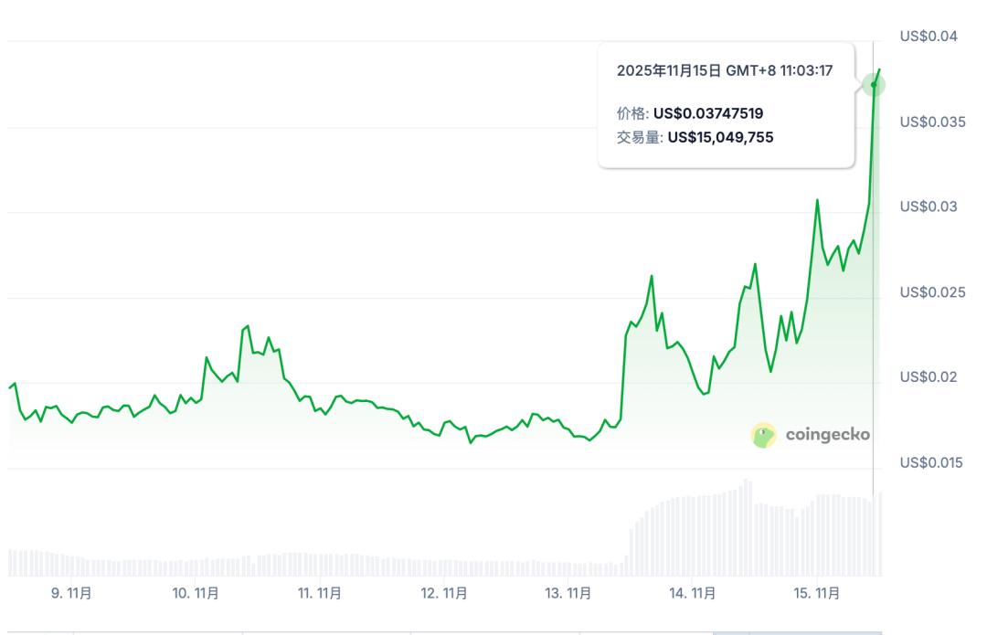The image size is (987, 635).
Task: Click the US$0.015 price axis label
Action: click(932, 462)
